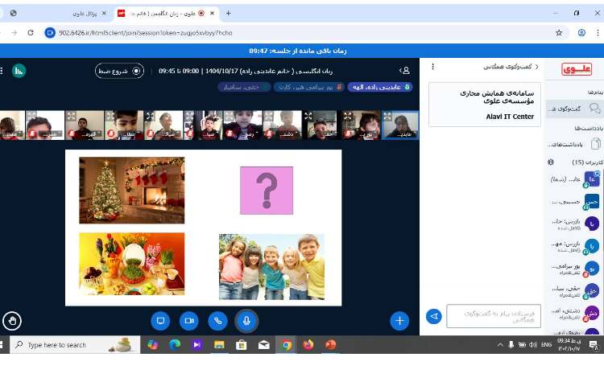Open the Chrome profile icon
Viewport: 604px width, 386px height.
pyautogui.click(x=581, y=33)
